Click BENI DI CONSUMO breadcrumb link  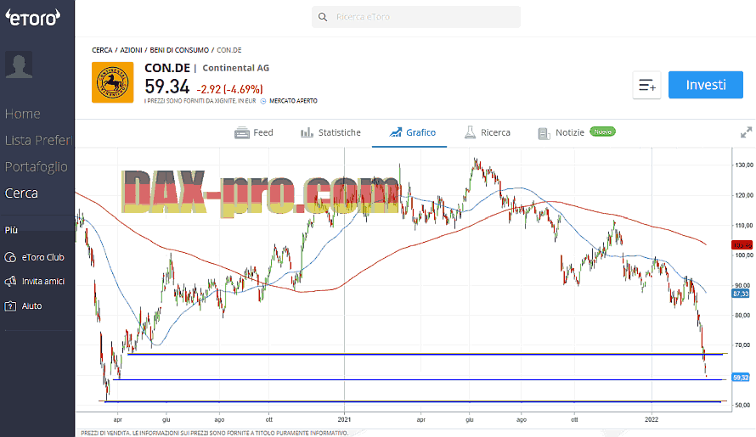[179, 50]
